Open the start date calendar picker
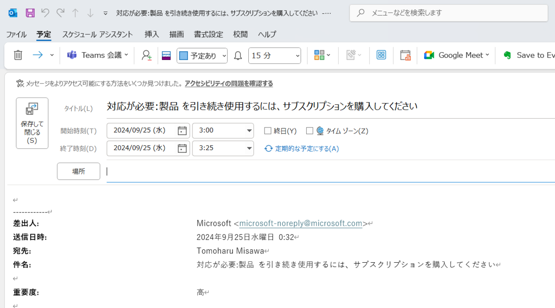 point(182,131)
